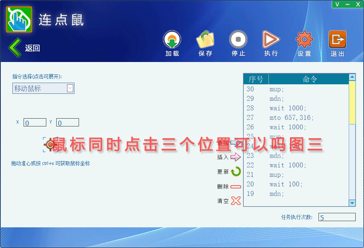Click the 插入 text label
Screen dimensions: 364x248
(223, 157)
